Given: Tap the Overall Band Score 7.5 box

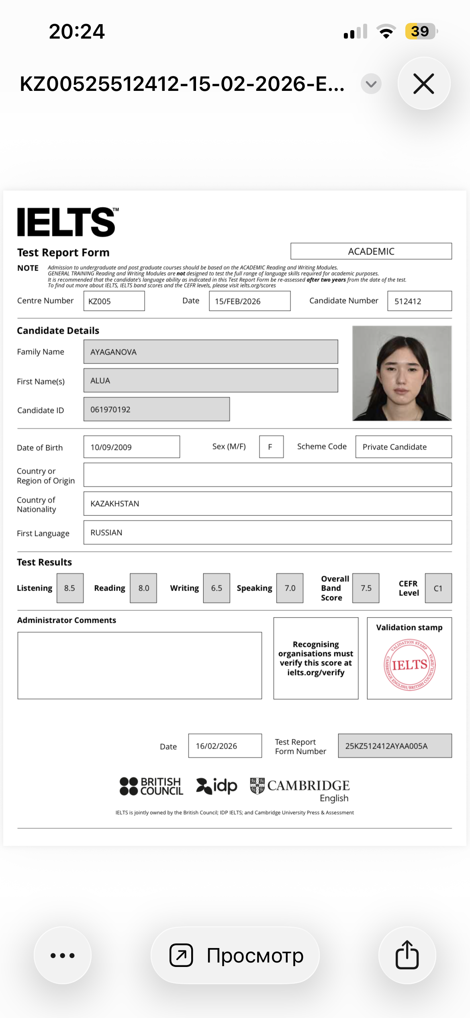Looking at the screenshot, I should tap(366, 588).
